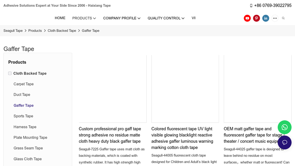Start a WhatsApp chat via green button
295x166 pixels.
(x=284, y=127)
